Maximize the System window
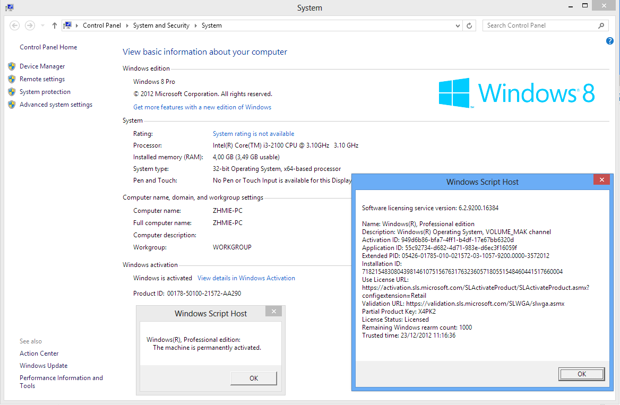This screenshot has width=620, height=405. 585,6
